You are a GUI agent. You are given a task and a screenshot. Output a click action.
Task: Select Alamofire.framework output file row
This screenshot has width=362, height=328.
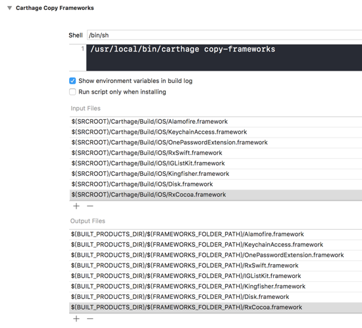(x=216, y=234)
